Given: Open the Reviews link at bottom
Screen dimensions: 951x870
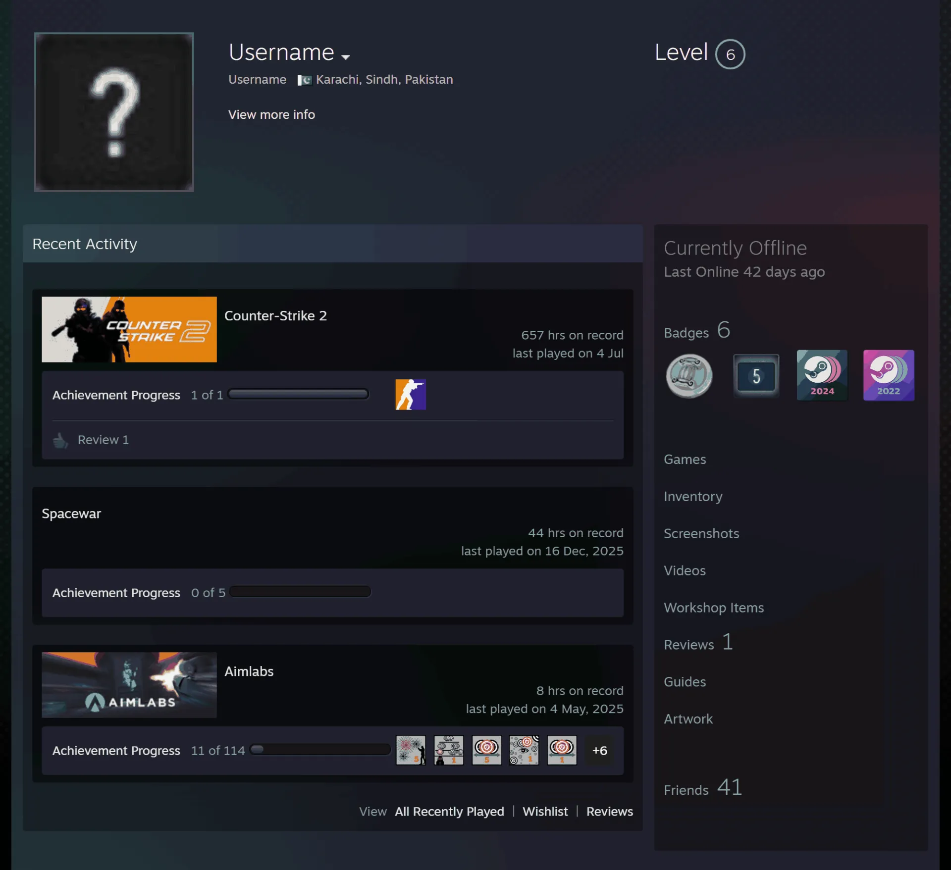Looking at the screenshot, I should click(609, 812).
